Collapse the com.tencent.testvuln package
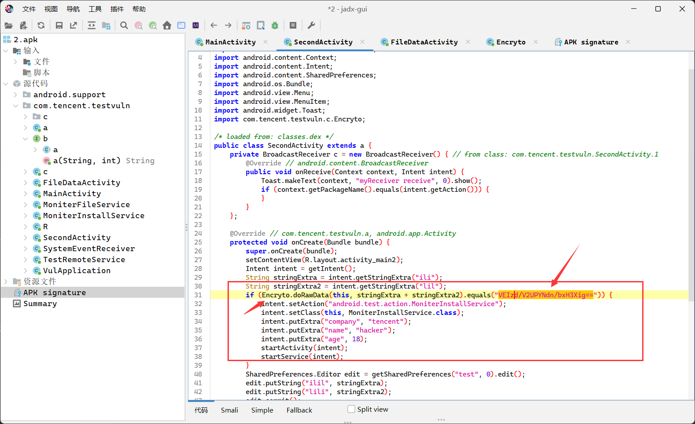Screen dimensions: 695x424 click(x=15, y=106)
